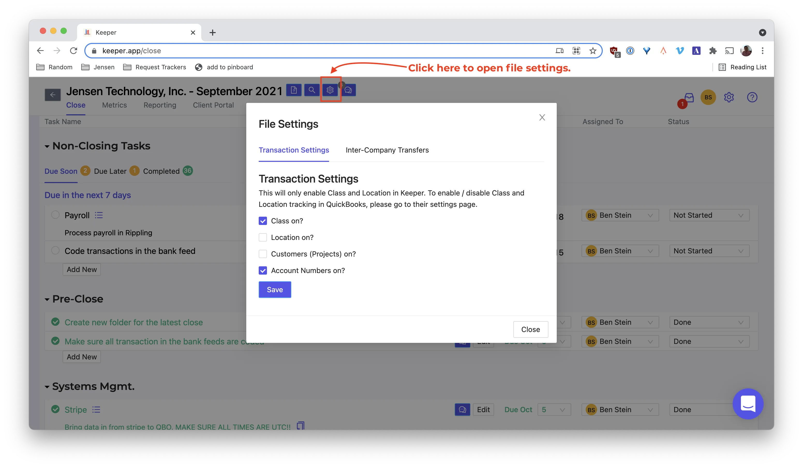
Task: Save the transaction settings
Action: click(x=275, y=290)
